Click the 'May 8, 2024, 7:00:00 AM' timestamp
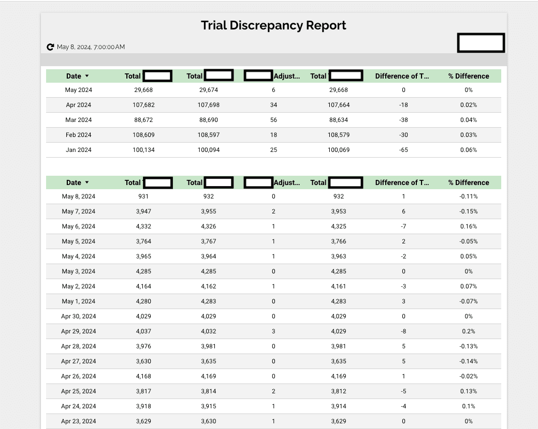 (x=91, y=47)
